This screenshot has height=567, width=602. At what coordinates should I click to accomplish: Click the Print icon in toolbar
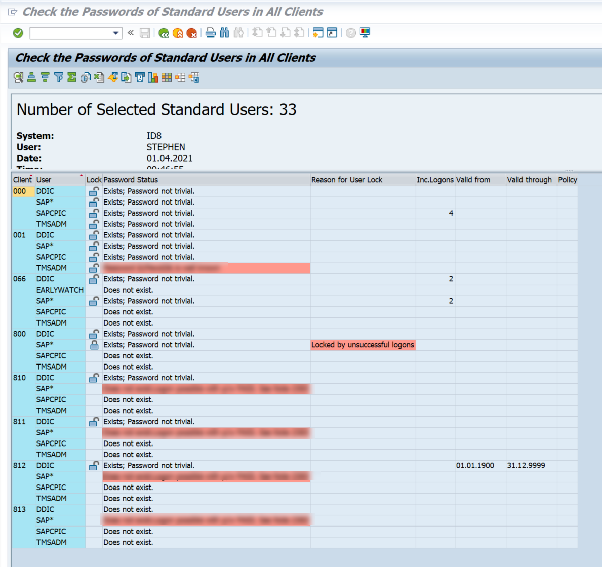click(x=211, y=33)
